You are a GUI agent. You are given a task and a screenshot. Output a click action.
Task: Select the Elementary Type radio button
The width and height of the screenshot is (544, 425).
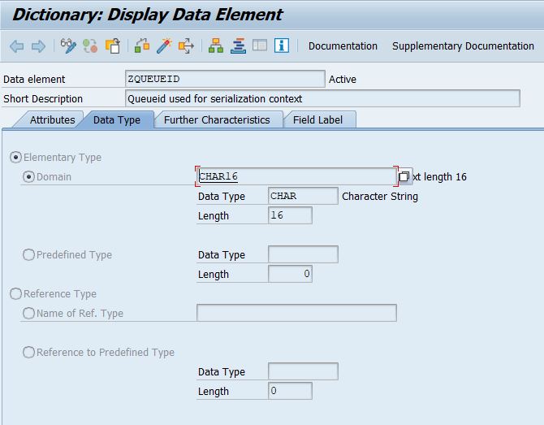[16, 158]
